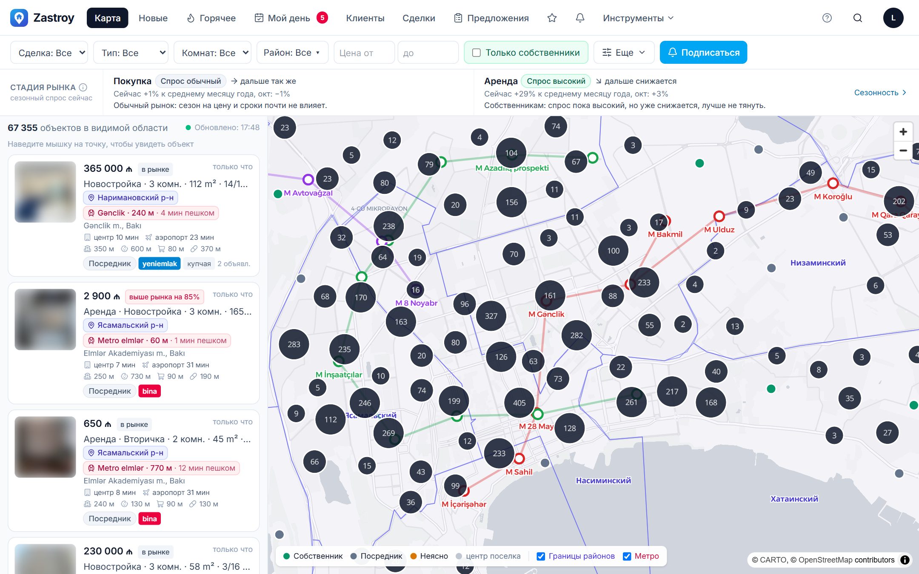Open the Сделки tab

419,18
